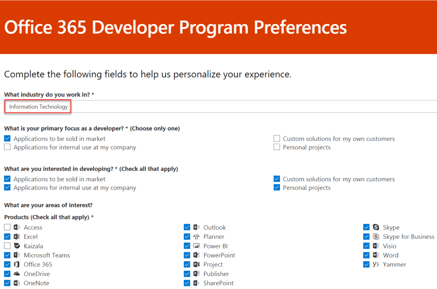
Task: Click the Planner product icon
Action: pyautogui.click(x=196, y=237)
